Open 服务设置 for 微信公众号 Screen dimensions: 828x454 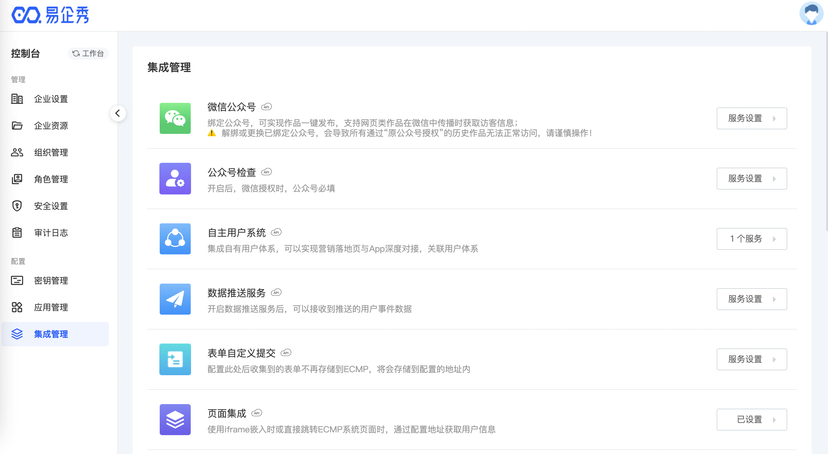click(x=752, y=118)
